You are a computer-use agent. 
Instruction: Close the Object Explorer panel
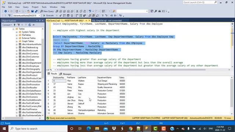click(43, 21)
